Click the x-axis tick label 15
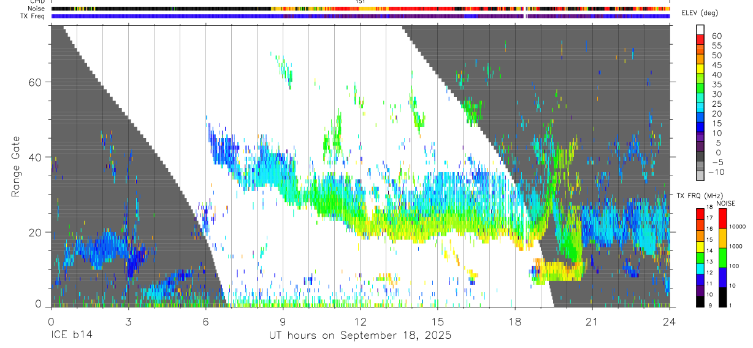This screenshot has width=753, height=348. point(438,320)
